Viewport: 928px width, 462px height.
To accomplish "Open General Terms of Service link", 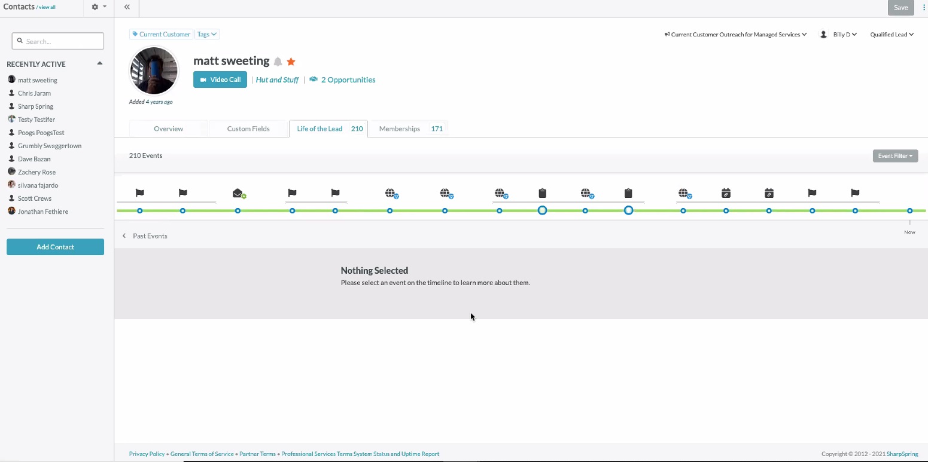I will (202, 454).
